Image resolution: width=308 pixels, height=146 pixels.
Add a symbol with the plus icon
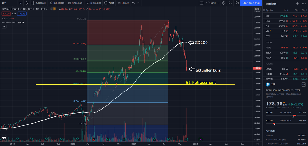coord(298,4)
